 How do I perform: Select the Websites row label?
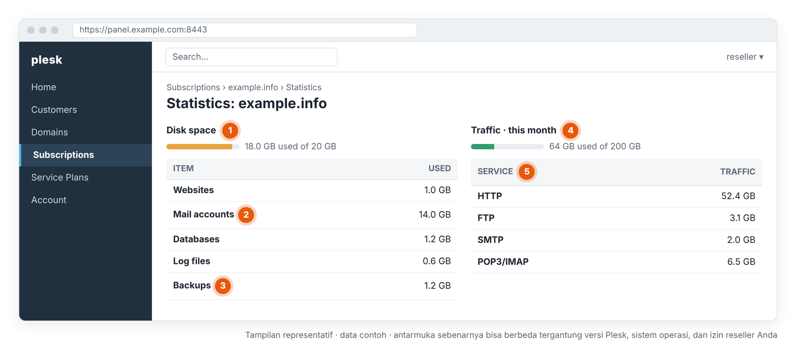tap(194, 190)
